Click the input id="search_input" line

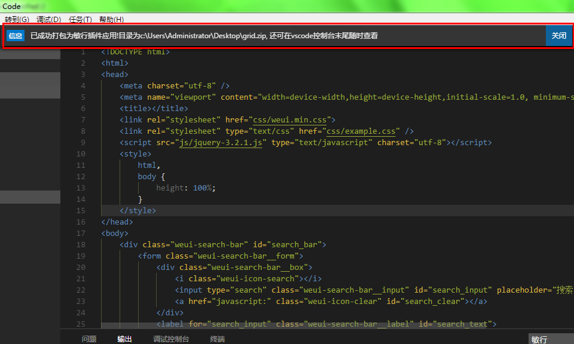[x=374, y=290]
